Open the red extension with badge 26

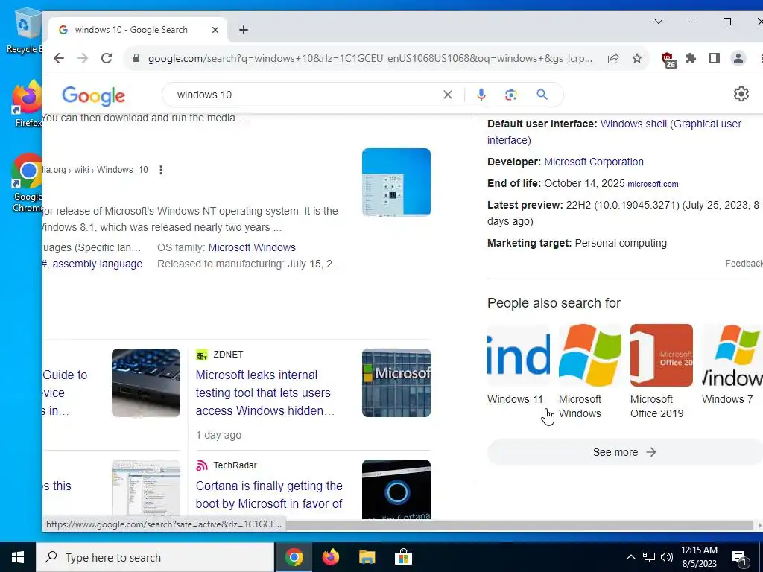click(x=668, y=60)
